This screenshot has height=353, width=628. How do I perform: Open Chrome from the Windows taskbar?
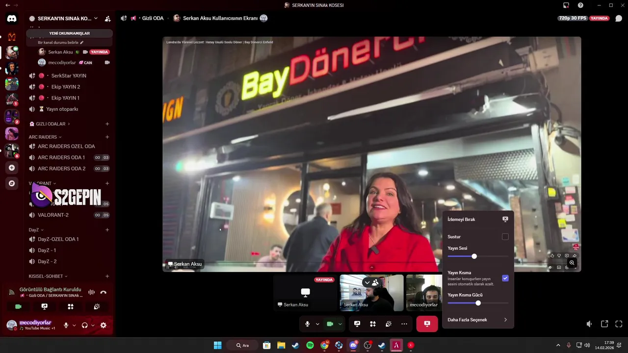(x=324, y=345)
